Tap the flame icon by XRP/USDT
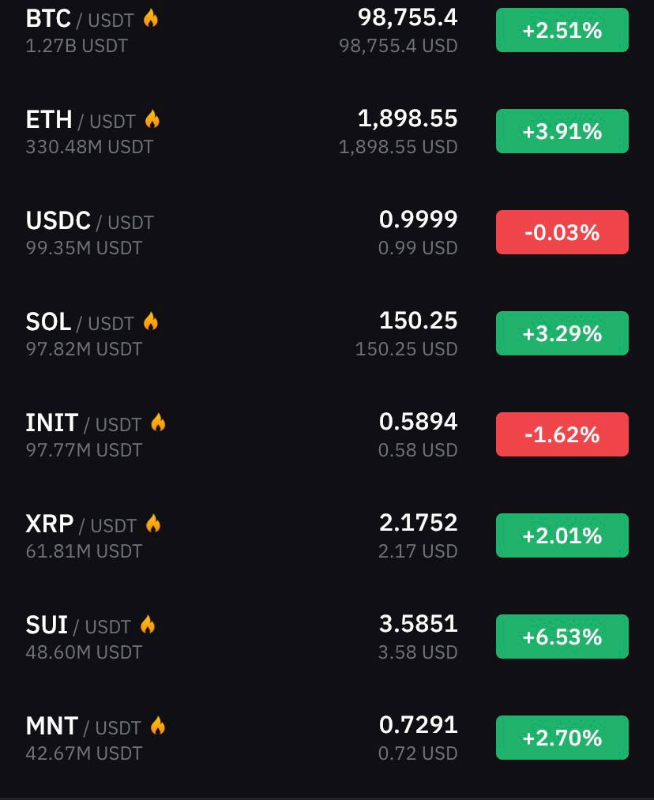This screenshot has height=800, width=654. pos(153,524)
